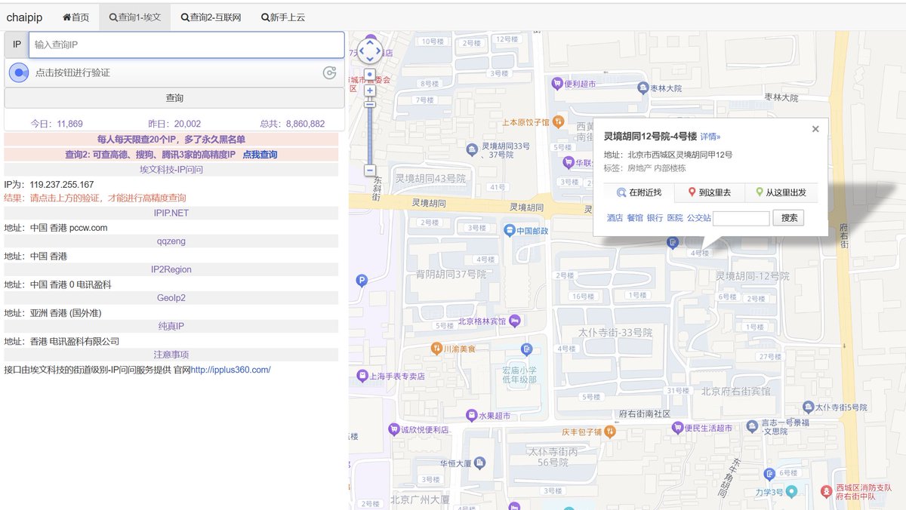This screenshot has width=906, height=510.
Task: Click the 灵境胡同33号 building marker
Action: pos(472,149)
